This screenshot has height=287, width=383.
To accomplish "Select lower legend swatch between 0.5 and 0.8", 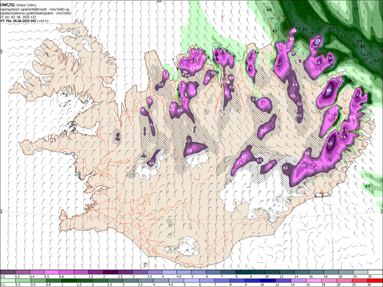I will [38, 280].
